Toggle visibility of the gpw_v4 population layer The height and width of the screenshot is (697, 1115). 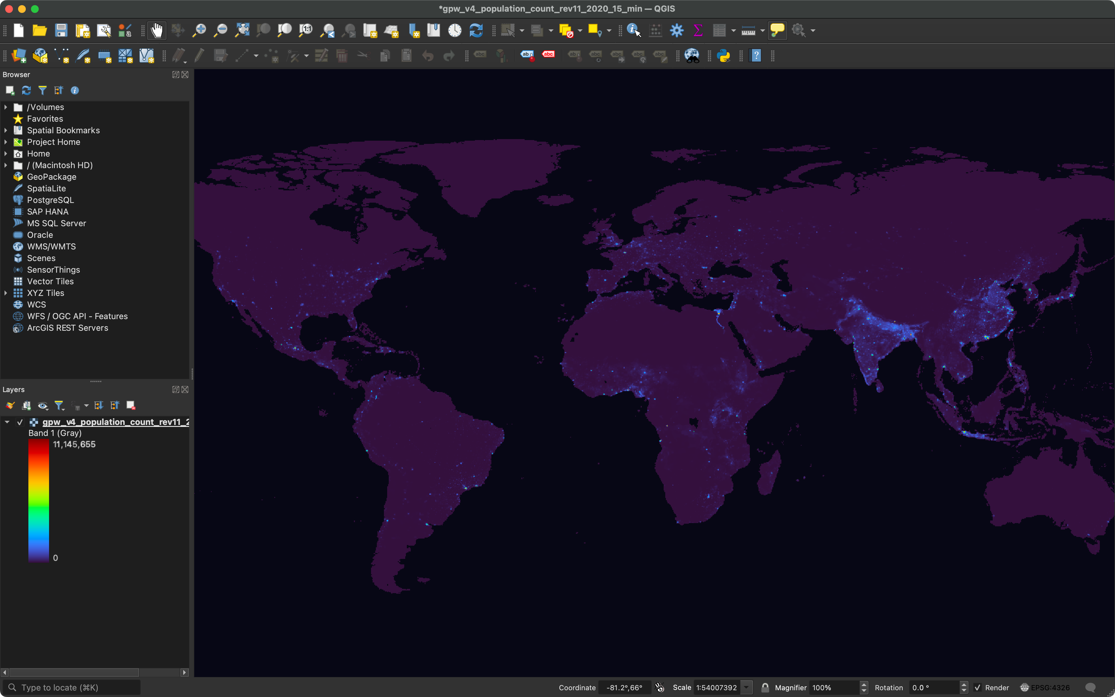(20, 422)
